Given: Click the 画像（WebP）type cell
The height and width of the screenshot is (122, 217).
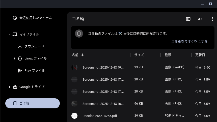Looking at the screenshot, I should coord(175,67).
